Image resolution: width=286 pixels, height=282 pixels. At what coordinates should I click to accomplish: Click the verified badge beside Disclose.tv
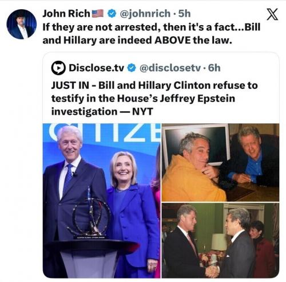(132, 68)
